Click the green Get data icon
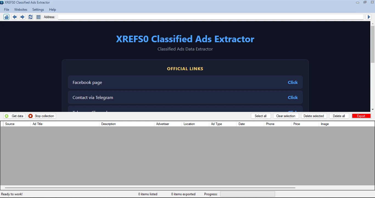The width and height of the screenshot is (375, 198). 7,116
